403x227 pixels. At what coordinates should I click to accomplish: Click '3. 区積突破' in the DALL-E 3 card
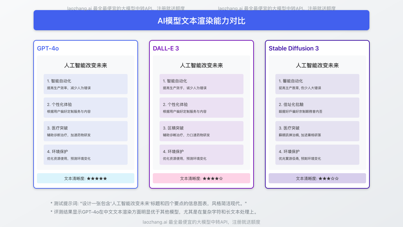tap(173, 128)
